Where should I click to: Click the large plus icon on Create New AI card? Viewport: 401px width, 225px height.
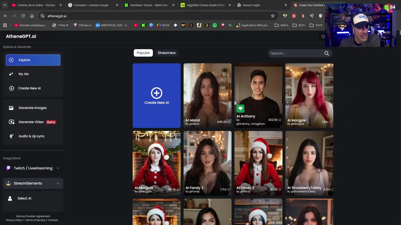157,93
